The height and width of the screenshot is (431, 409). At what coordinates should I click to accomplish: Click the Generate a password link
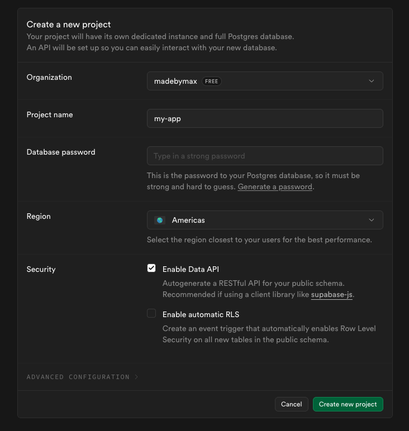click(275, 187)
